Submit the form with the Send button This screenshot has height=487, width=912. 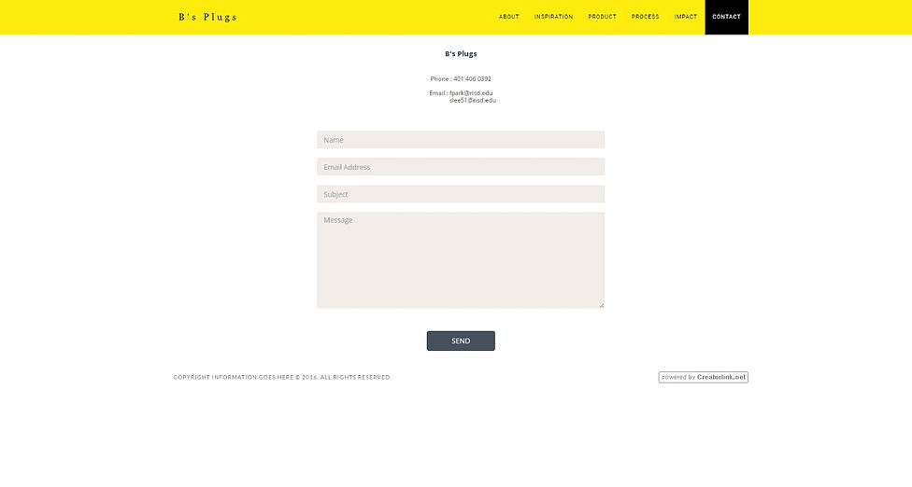tap(461, 341)
